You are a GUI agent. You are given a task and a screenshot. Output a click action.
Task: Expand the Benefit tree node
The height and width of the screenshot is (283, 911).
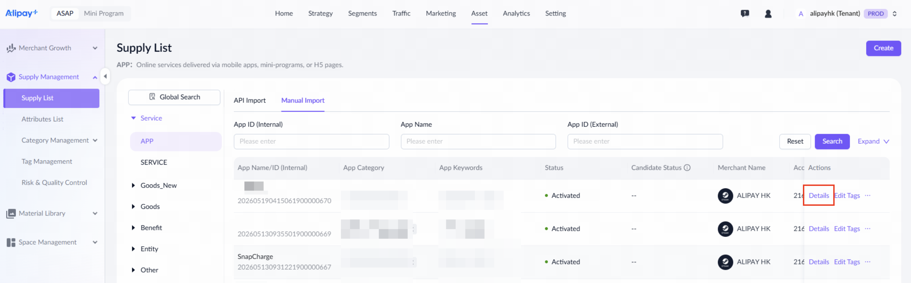click(133, 228)
